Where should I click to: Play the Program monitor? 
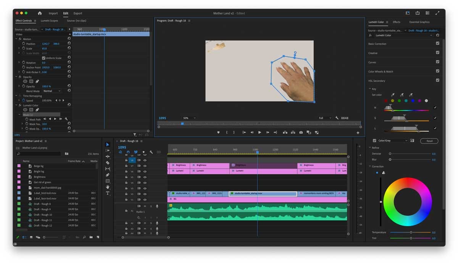(260, 132)
